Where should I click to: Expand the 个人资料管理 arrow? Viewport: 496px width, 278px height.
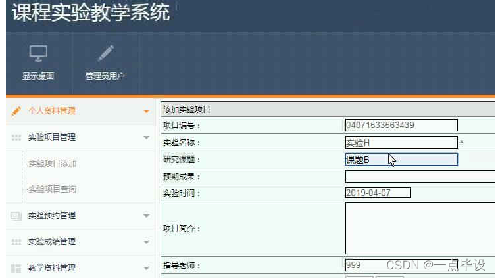[x=146, y=111]
